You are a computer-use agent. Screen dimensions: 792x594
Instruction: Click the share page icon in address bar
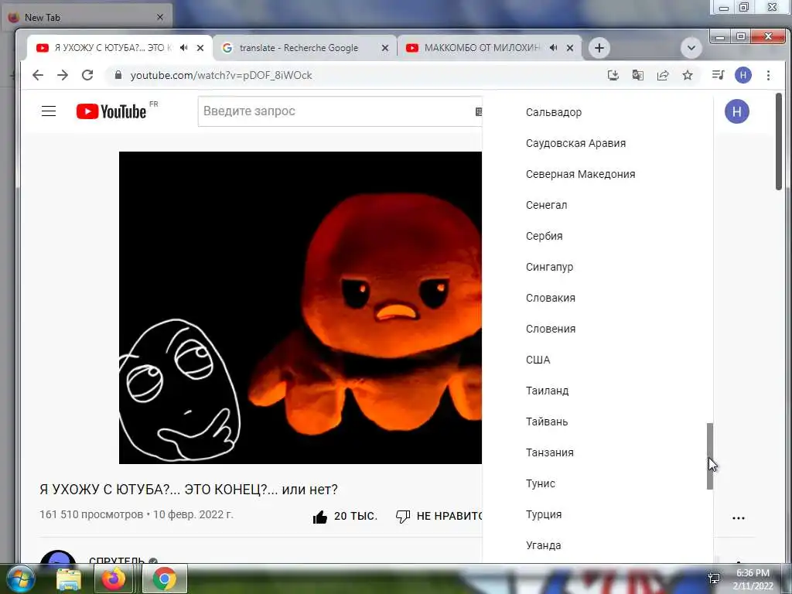click(663, 75)
